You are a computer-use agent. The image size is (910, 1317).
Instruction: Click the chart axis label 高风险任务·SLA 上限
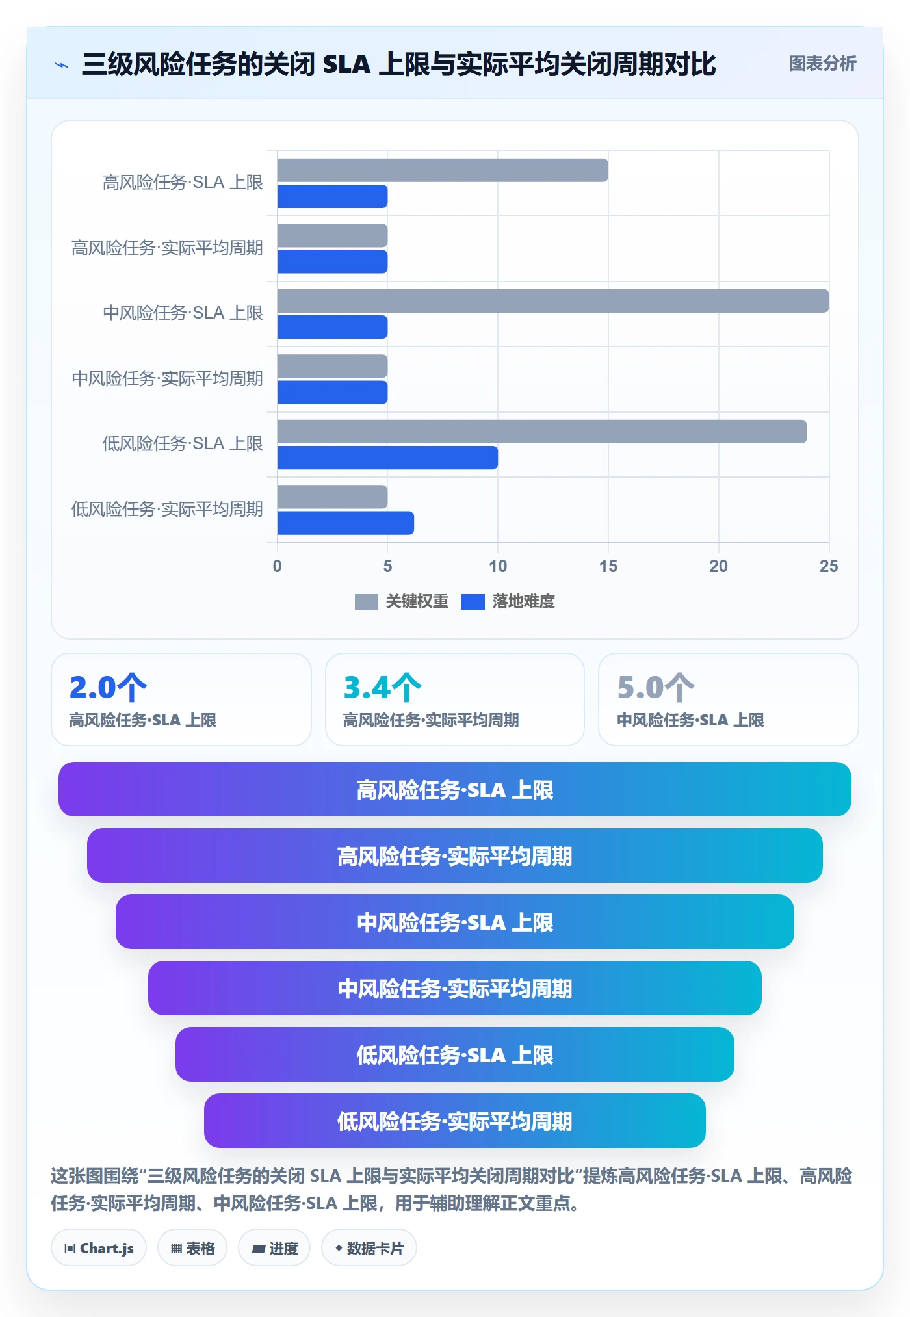[x=183, y=183]
